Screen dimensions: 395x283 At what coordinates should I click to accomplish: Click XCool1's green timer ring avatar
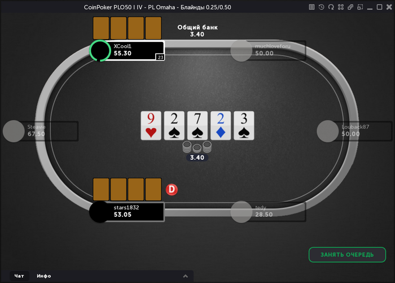(x=100, y=50)
